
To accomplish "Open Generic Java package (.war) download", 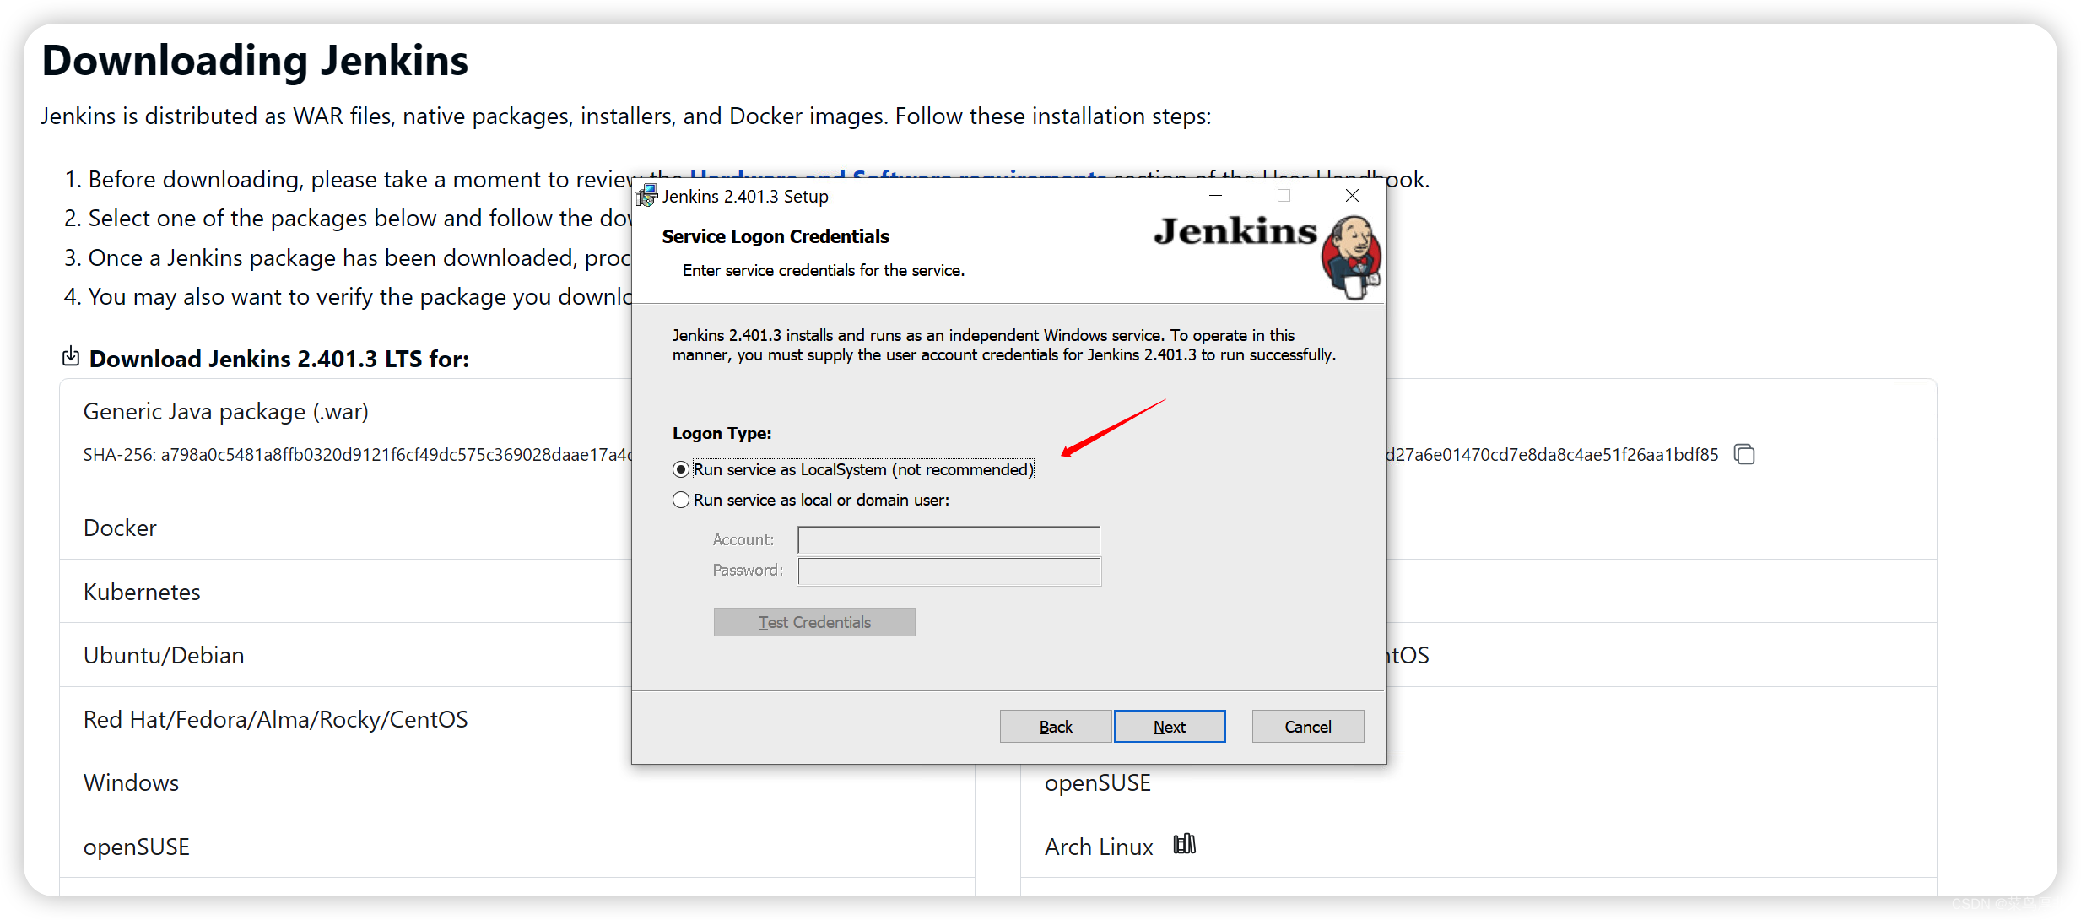I will [x=226, y=412].
